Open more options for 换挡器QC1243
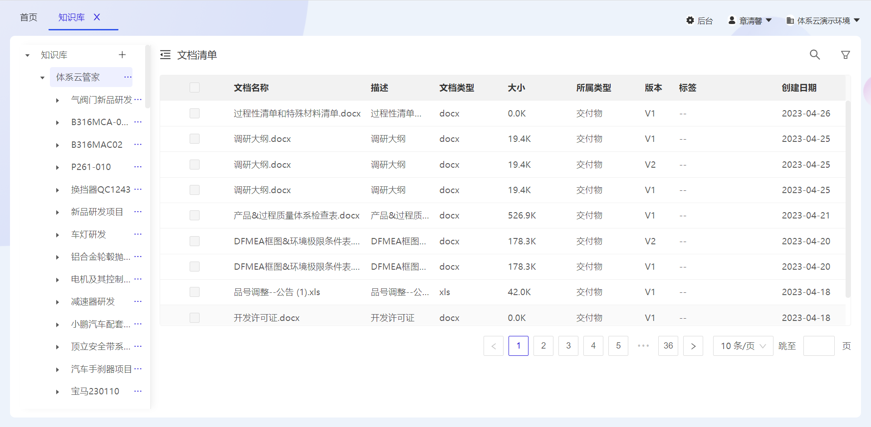 point(138,189)
